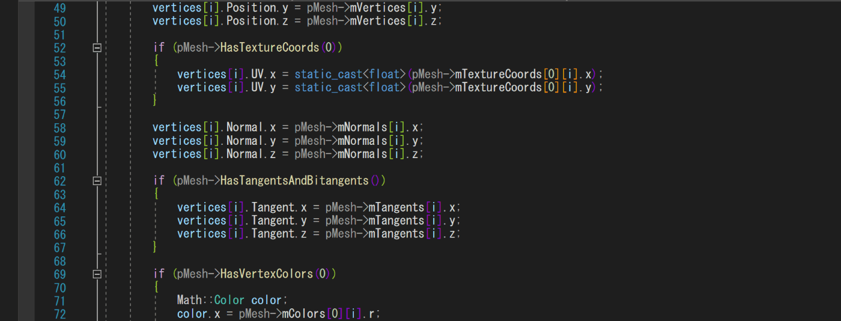This screenshot has height=321, width=841.
Task: Click line number 72 in the gutter
Action: pos(59,314)
